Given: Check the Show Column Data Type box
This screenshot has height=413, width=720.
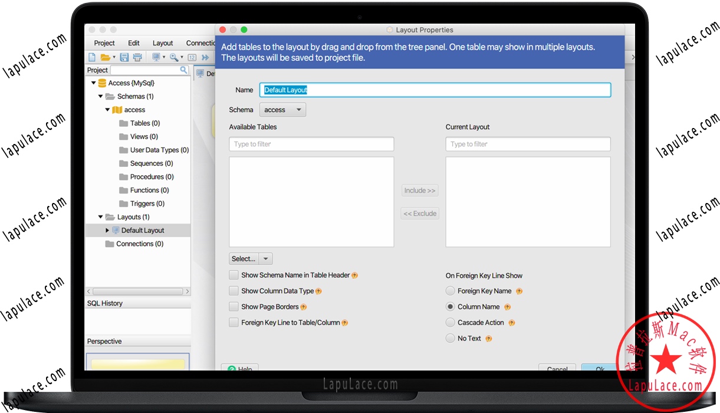Looking at the screenshot, I should 234,291.
